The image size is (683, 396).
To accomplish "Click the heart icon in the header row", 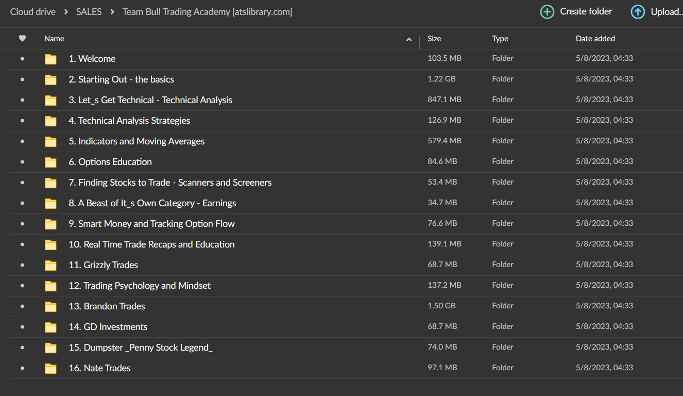I will [22, 38].
